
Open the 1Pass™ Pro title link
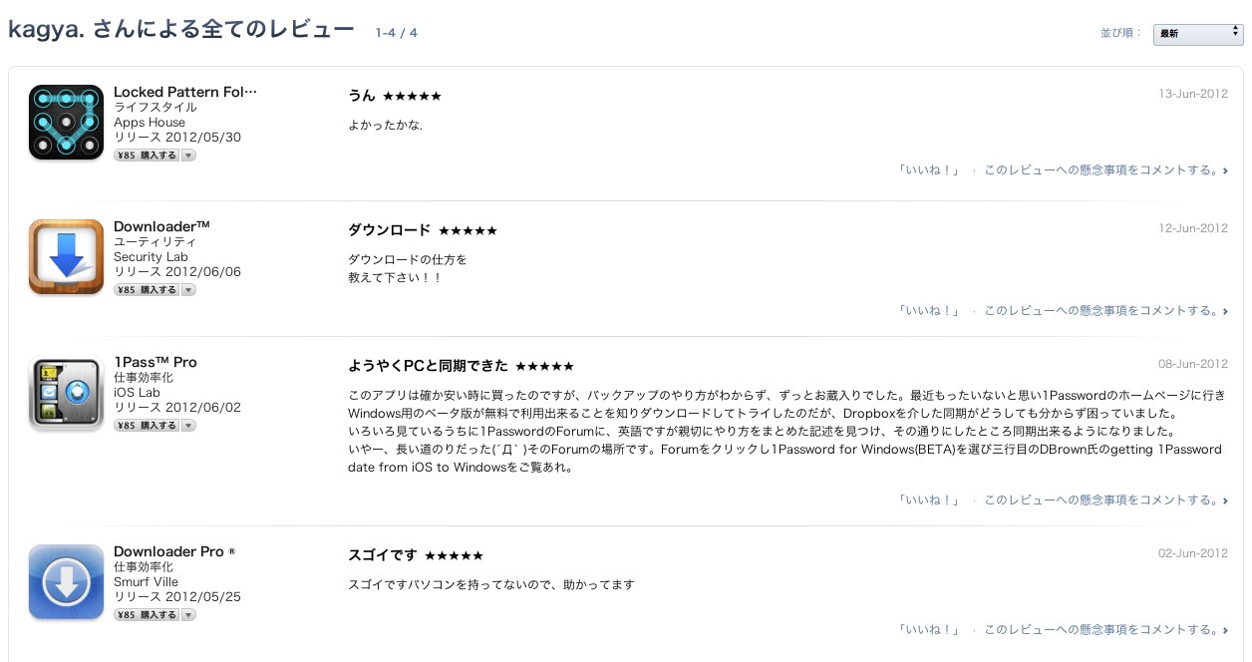tap(156, 362)
